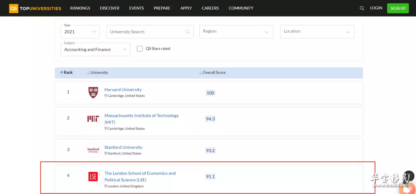Click the magnifier icon in University Search

(x=187, y=32)
